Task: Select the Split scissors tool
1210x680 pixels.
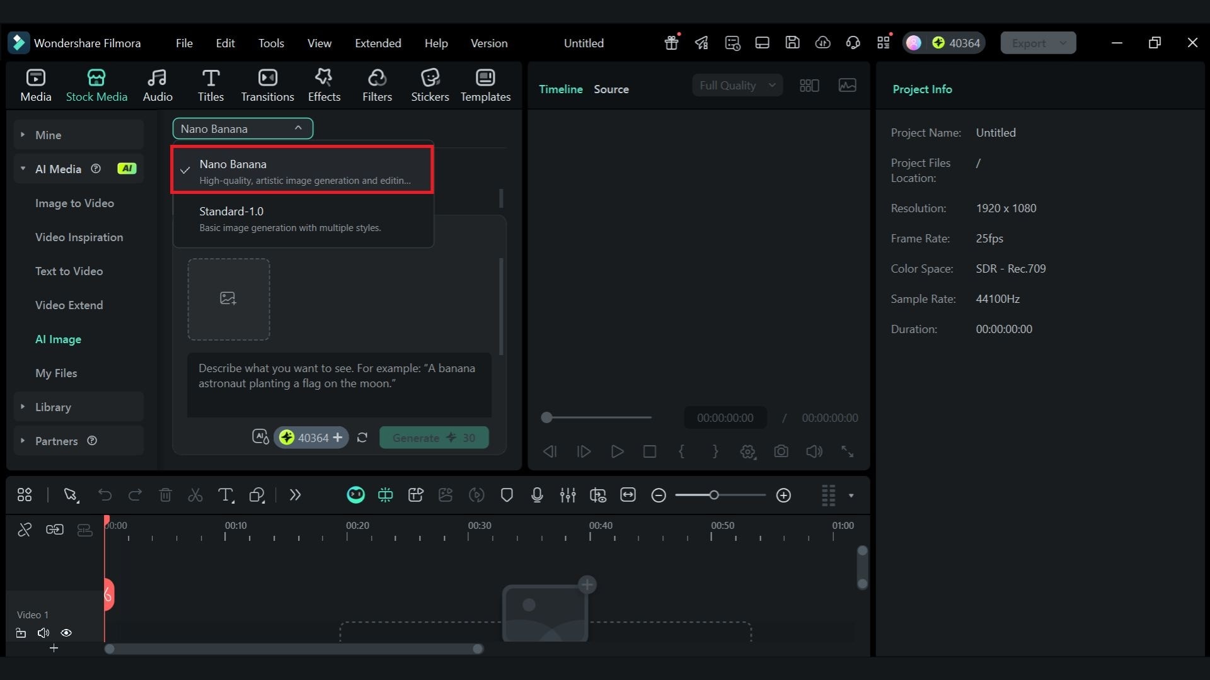Action: 195,496
